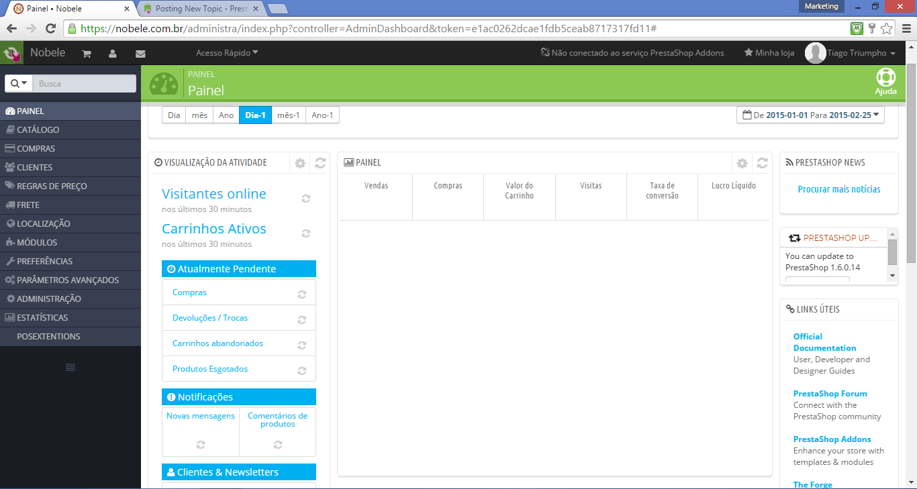
Task: Click the browser back arrow
Action: coord(11,28)
